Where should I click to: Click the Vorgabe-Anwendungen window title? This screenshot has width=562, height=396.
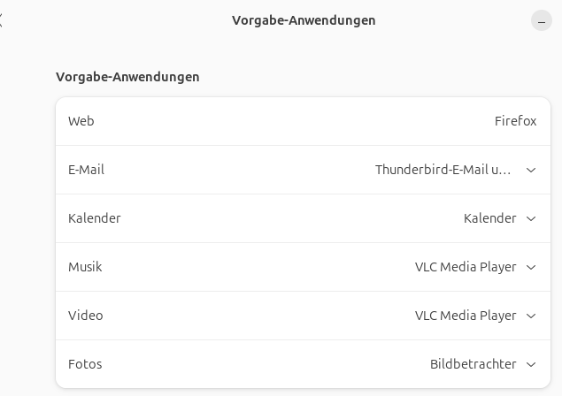[x=304, y=20]
